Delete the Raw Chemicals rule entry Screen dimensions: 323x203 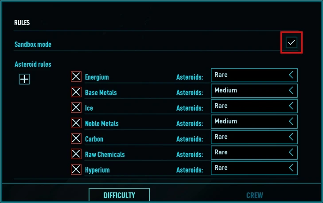click(76, 153)
